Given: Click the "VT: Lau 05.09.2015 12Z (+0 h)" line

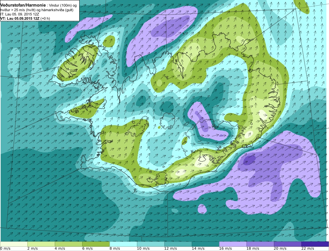Looking at the screenshot, I should [x=25, y=18].
